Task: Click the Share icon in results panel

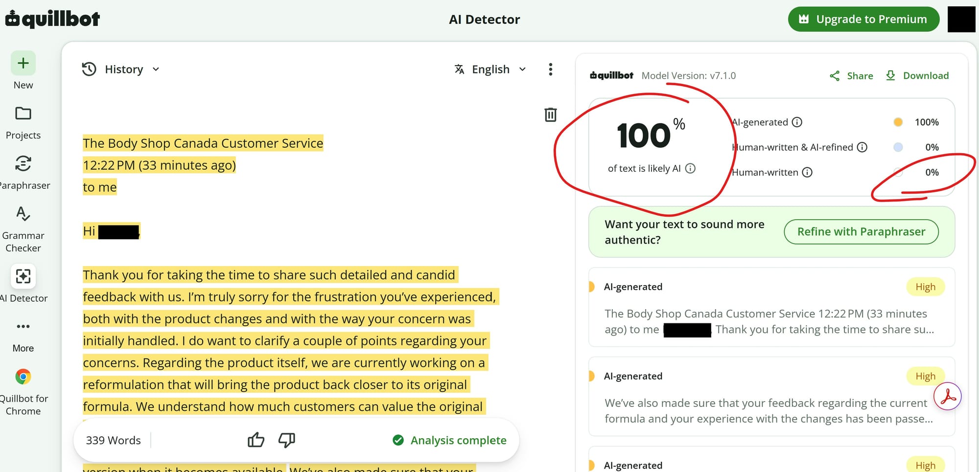Action: (835, 76)
